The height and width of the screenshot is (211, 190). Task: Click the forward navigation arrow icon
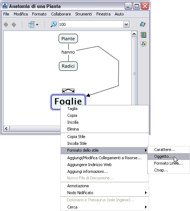pos(14,25)
